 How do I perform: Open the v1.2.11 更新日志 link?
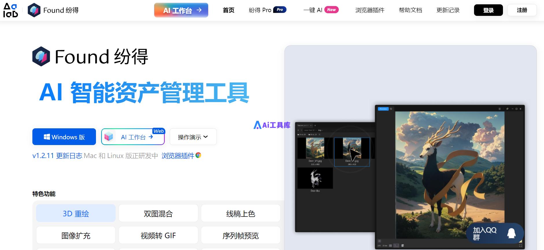[57, 156]
